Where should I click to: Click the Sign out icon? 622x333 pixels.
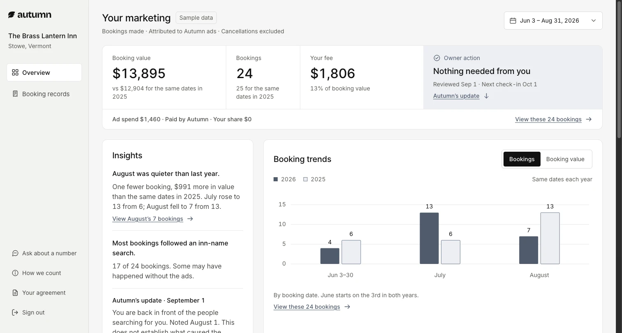tap(15, 312)
